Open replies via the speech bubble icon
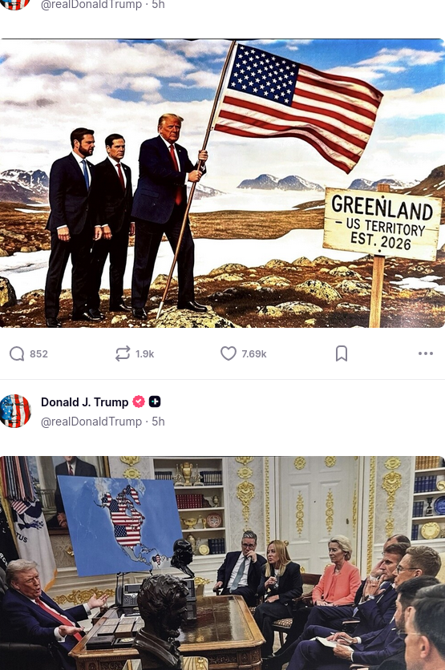 tap(17, 353)
